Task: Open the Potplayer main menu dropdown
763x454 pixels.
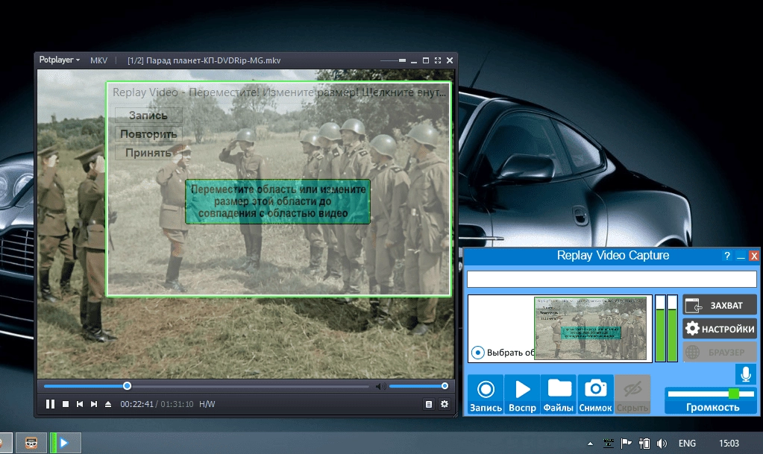Action: pos(60,60)
